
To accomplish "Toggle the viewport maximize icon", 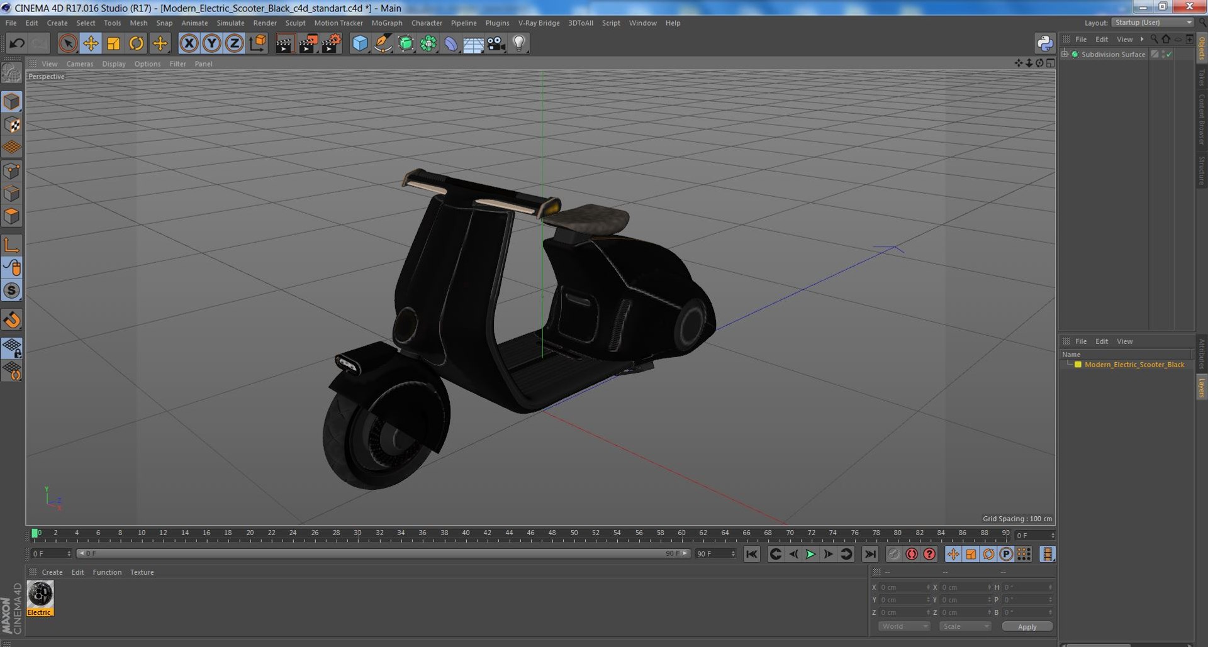I will coord(1050,63).
